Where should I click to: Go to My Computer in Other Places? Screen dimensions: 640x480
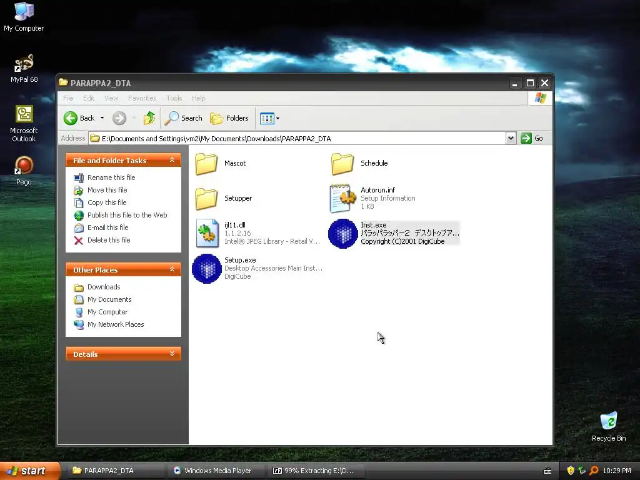click(107, 312)
